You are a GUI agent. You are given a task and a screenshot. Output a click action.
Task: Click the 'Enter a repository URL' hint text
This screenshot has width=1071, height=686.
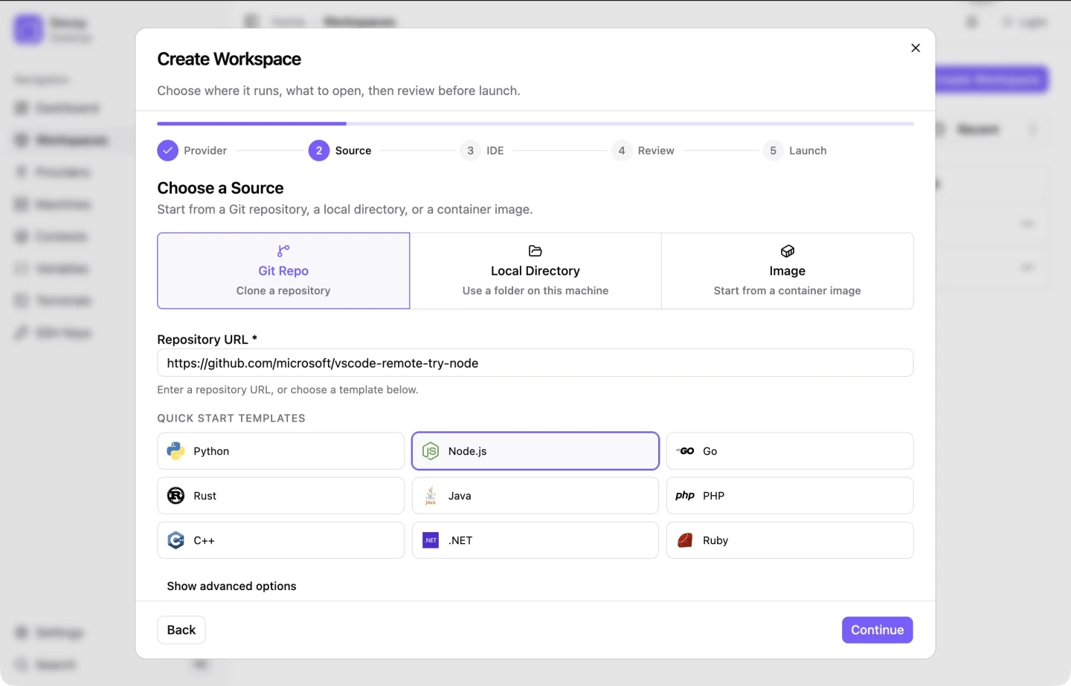point(288,389)
